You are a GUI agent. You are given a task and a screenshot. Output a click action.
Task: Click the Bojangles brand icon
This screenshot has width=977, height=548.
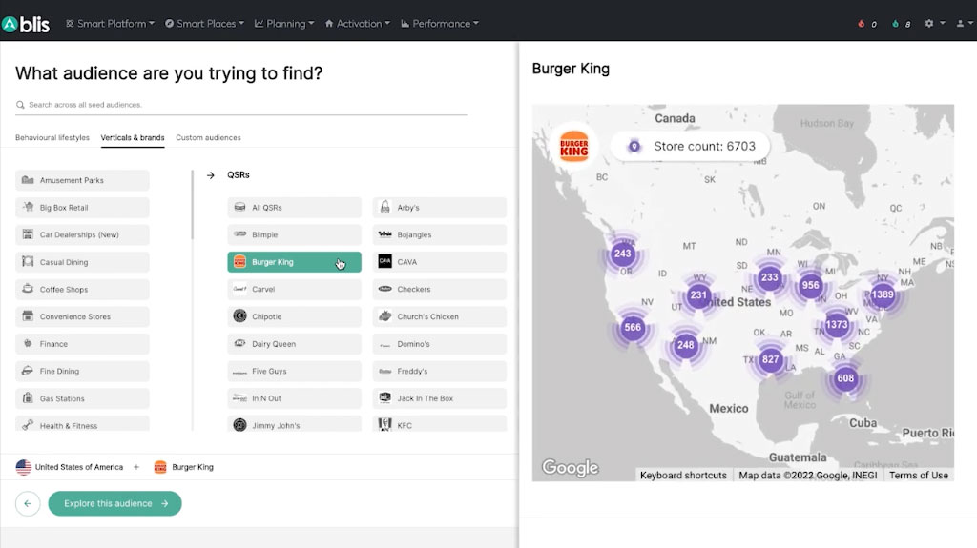(x=385, y=234)
